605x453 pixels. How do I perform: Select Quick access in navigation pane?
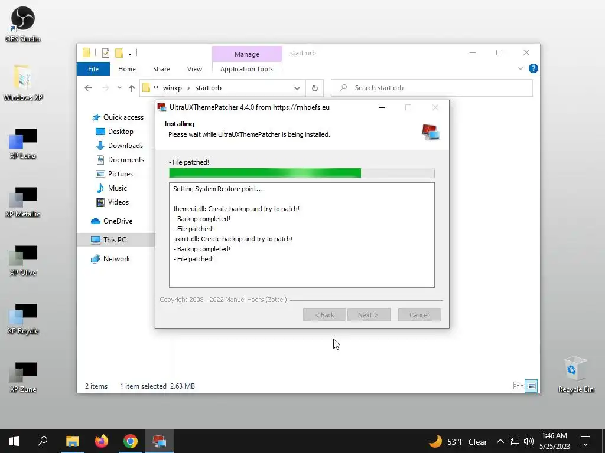click(118, 117)
